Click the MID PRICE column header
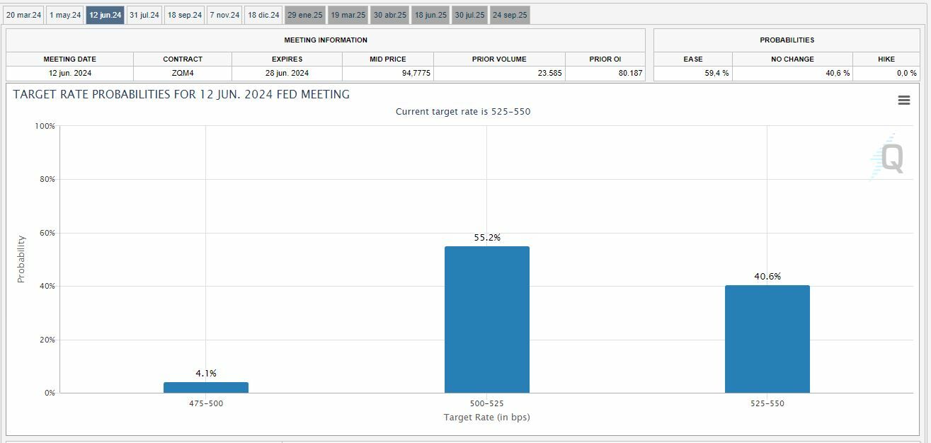931x443 pixels. 388,59
